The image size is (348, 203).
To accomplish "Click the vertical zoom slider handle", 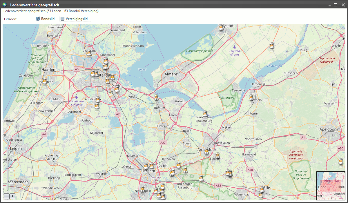I will click(7, 167).
